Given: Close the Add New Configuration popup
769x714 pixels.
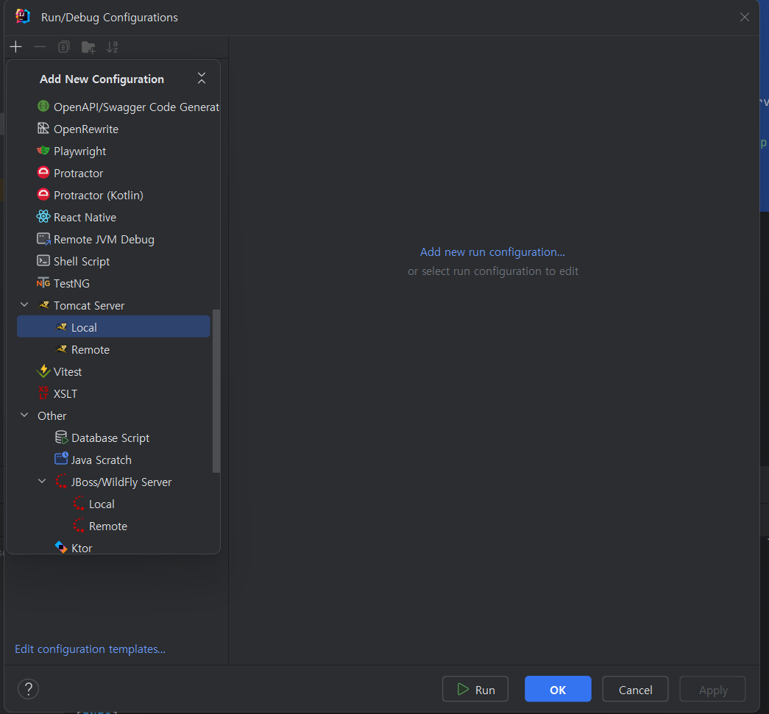Looking at the screenshot, I should (202, 79).
